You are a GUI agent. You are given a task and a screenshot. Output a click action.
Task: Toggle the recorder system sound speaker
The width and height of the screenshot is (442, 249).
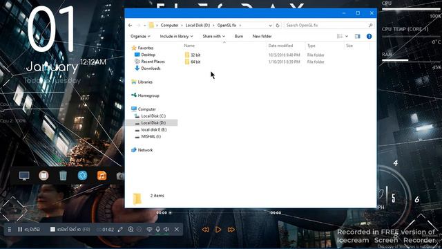166,230
